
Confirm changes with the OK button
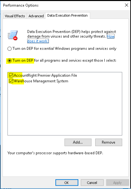click(67, 183)
